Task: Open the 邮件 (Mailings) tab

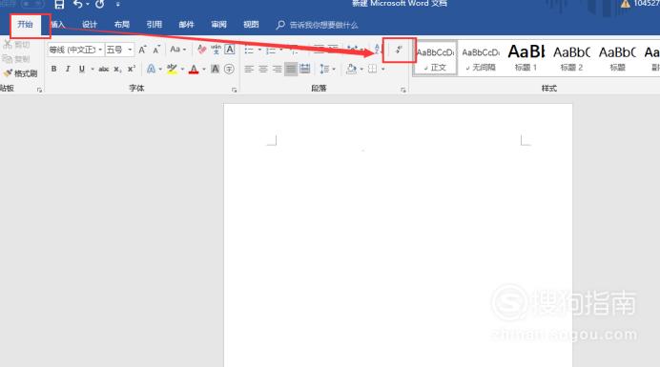Action: 187,25
